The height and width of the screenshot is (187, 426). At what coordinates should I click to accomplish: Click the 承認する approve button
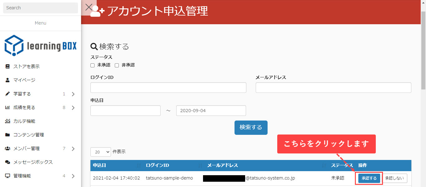click(x=369, y=178)
